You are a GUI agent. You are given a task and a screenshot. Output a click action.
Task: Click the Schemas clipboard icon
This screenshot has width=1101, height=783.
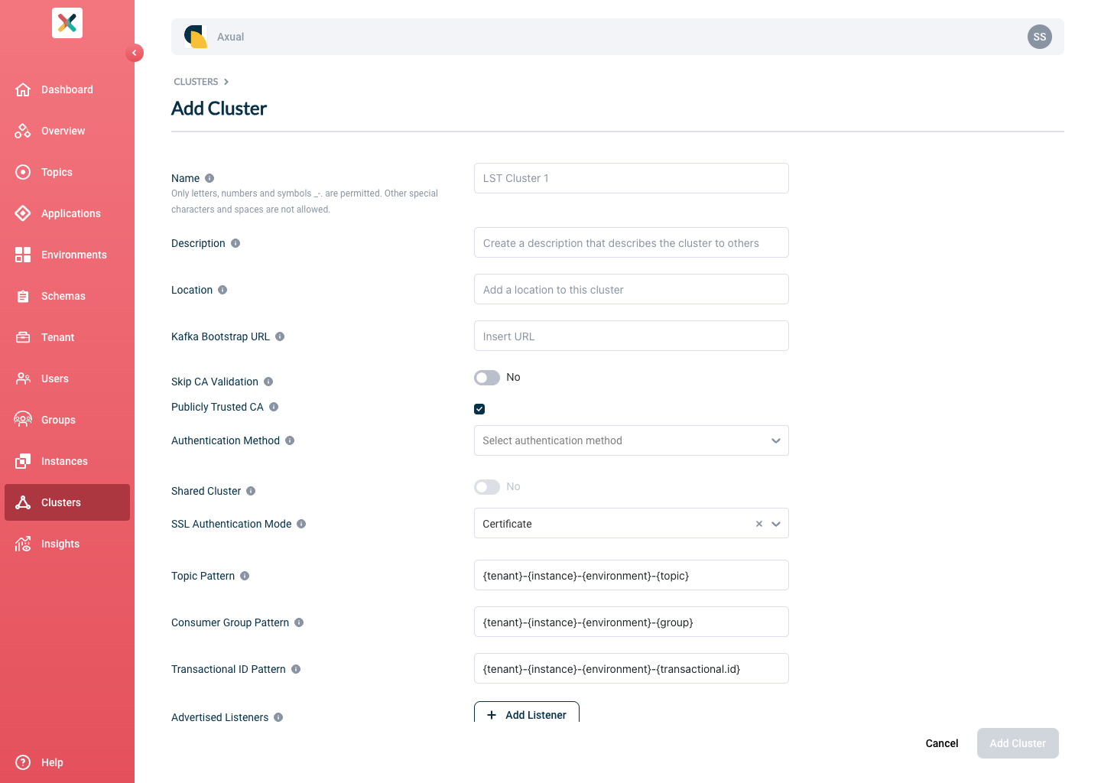23,296
